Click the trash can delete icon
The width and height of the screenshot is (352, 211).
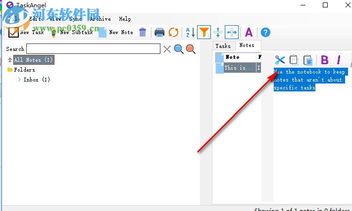[143, 32]
